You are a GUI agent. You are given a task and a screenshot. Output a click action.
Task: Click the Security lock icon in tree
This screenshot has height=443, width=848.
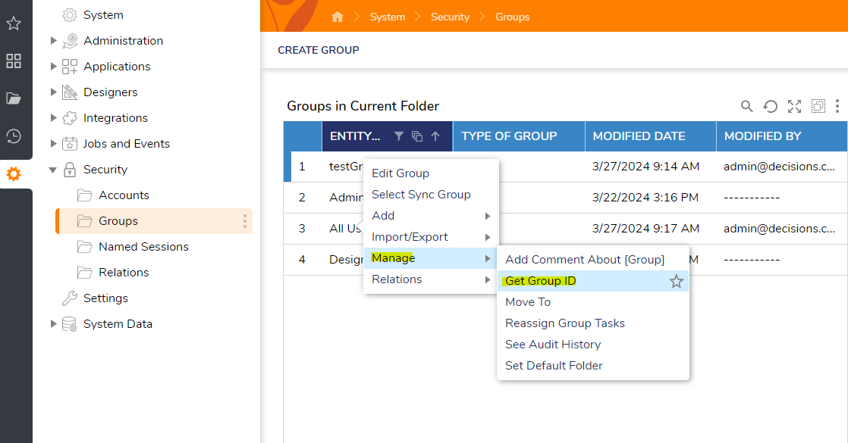tap(70, 170)
